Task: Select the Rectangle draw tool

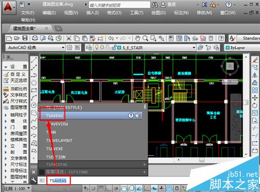Action: pyautogui.click(x=34, y=90)
